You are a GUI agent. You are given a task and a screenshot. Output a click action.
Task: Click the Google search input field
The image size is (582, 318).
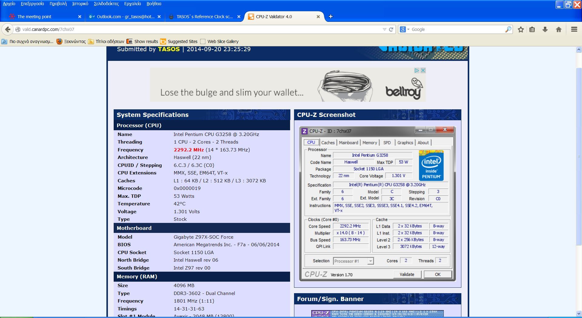coord(457,29)
